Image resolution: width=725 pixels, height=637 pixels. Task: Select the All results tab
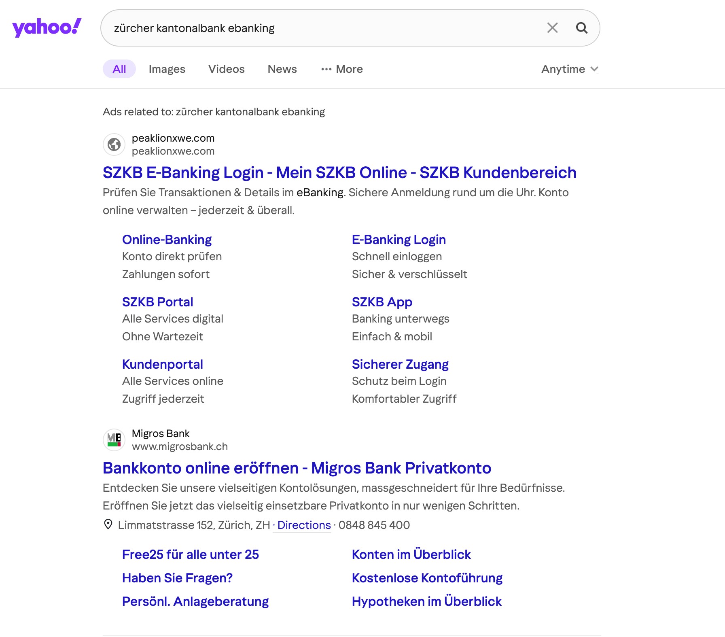pyautogui.click(x=119, y=69)
